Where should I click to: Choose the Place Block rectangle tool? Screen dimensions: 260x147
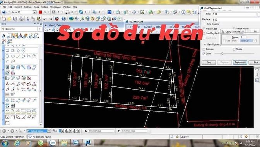[x=7, y=51]
